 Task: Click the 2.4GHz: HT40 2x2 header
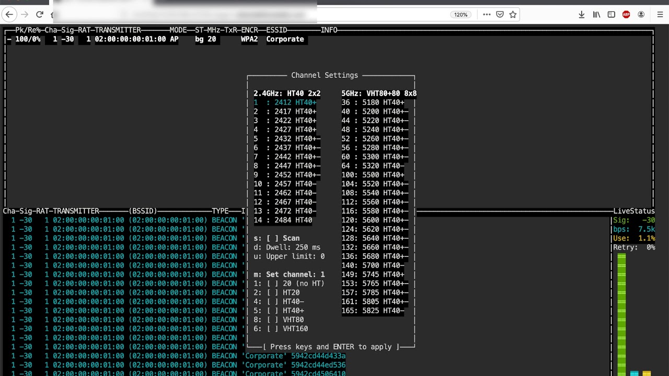287,93
